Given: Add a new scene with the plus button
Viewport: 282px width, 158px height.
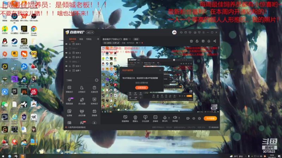Looking at the screenshot, I should (98, 39).
